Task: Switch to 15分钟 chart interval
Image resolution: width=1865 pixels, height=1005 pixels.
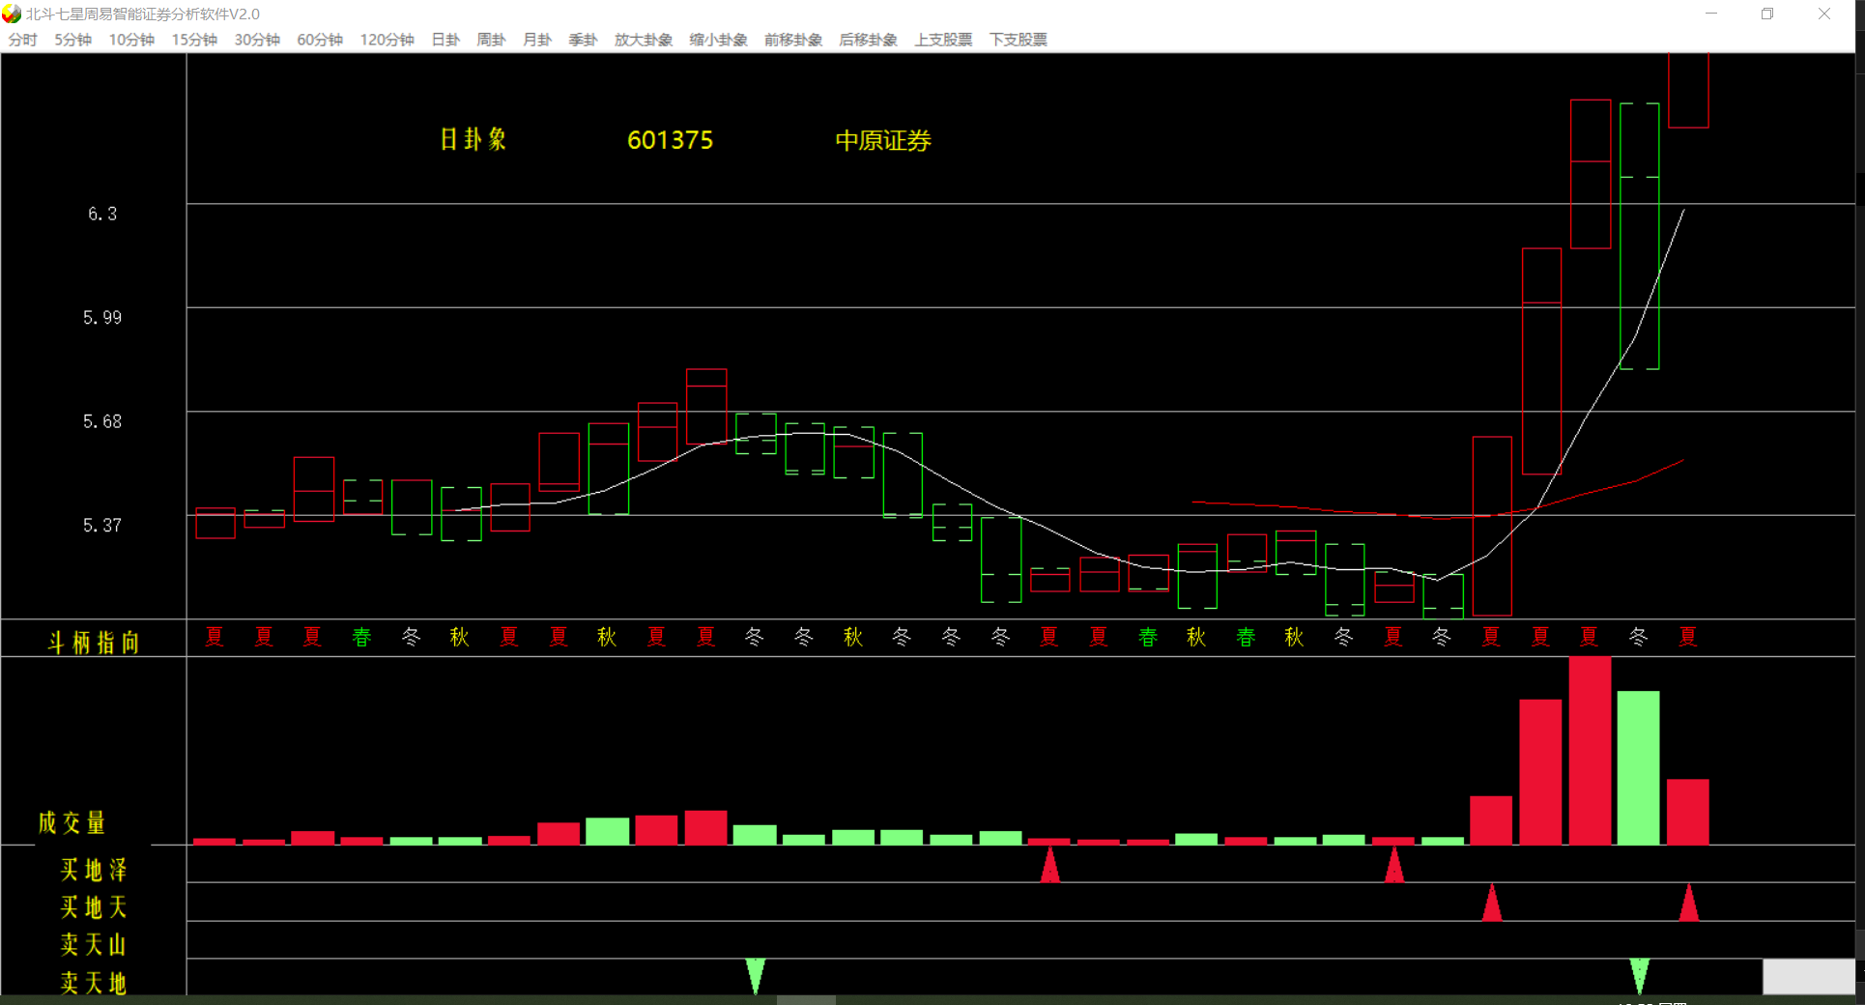Action: pyautogui.click(x=194, y=40)
